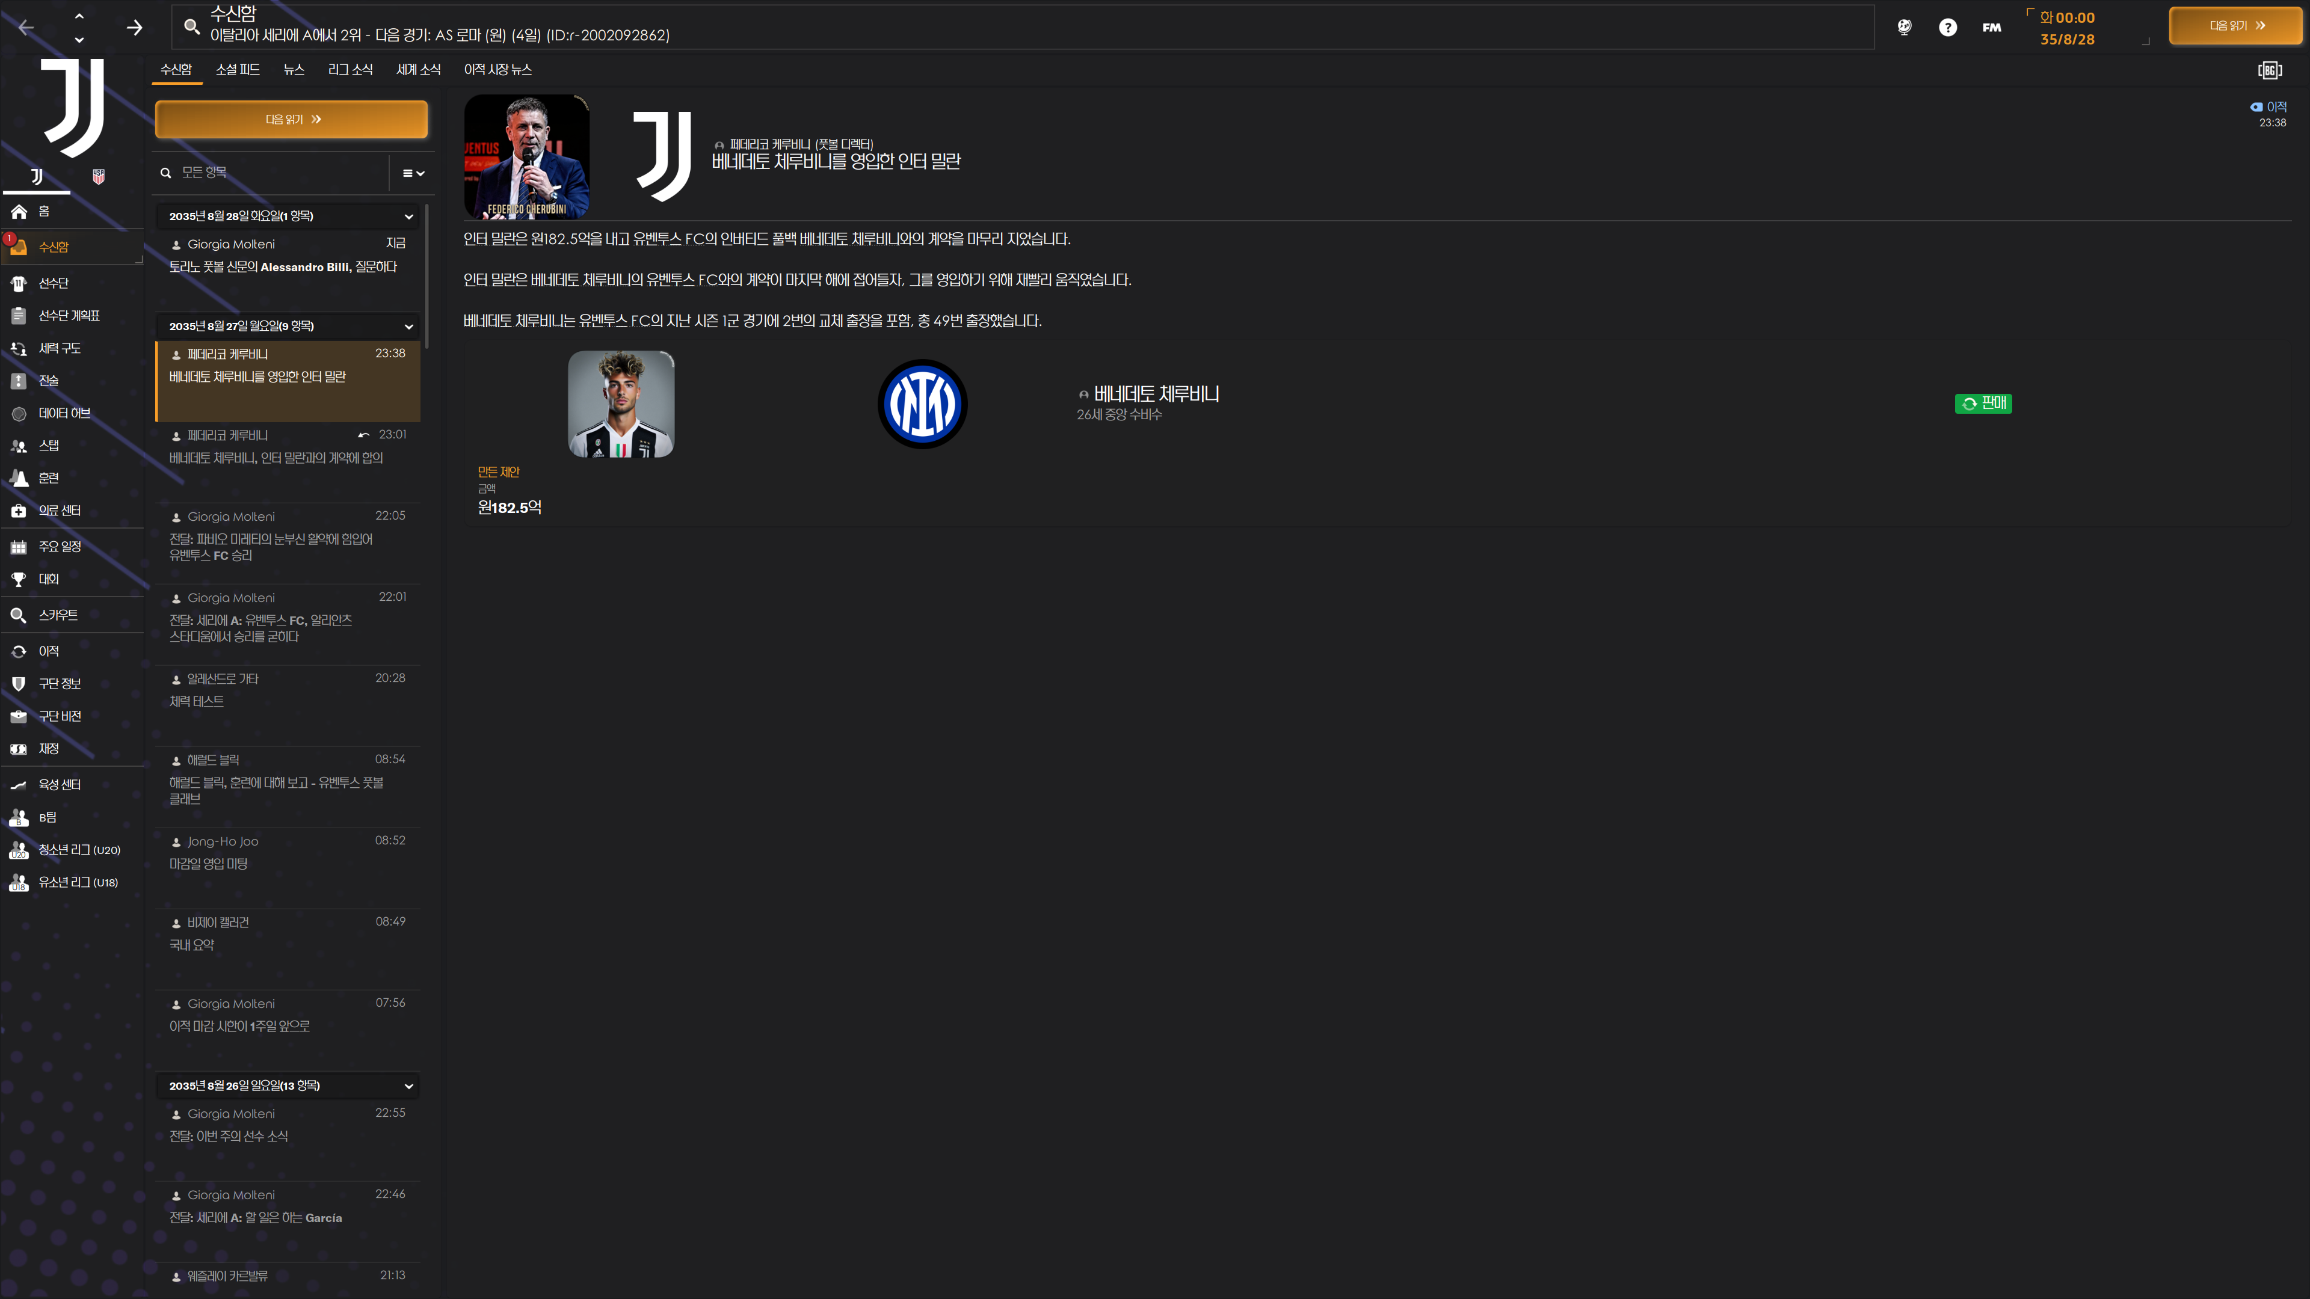Click the 이적 tag at message top right
Viewport: 2310px width, 1299px height.
click(2268, 106)
